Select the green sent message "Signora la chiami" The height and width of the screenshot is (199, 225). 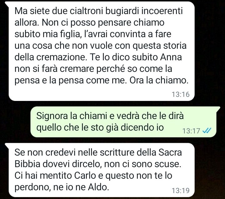123,122
